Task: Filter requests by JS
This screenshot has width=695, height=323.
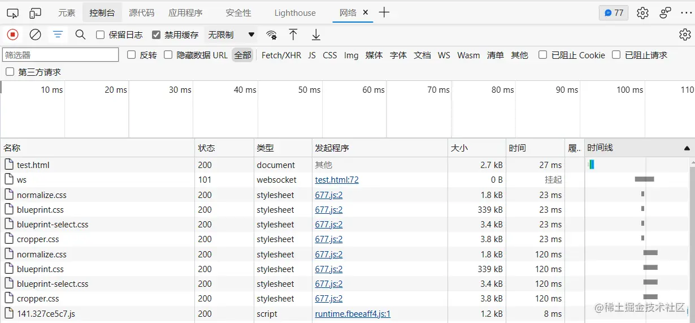Action: pos(312,55)
